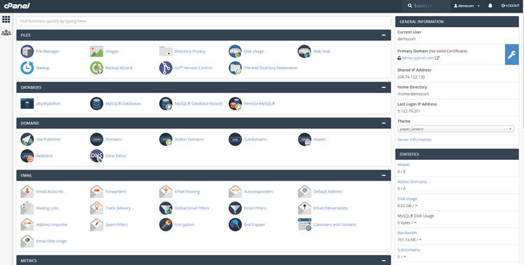
Task: Click the 208.74.122.130 shared IP text
Action: [x=411, y=77]
